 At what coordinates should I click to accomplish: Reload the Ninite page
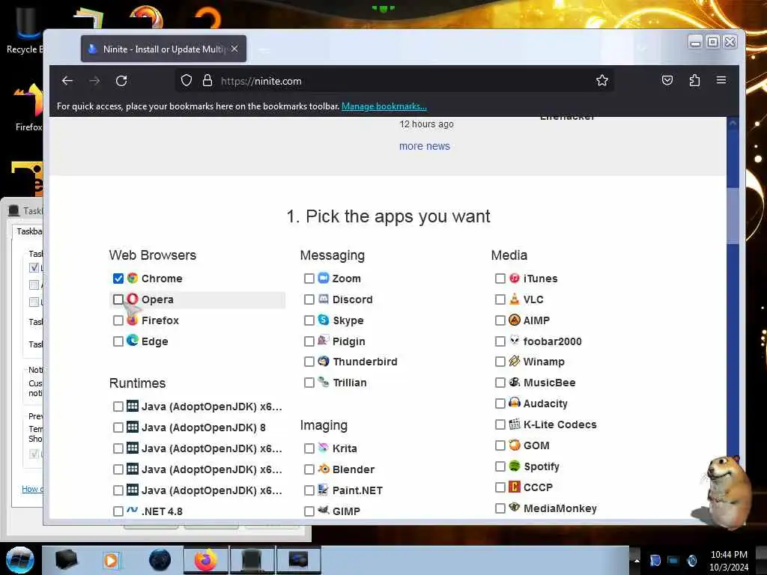[x=121, y=81]
